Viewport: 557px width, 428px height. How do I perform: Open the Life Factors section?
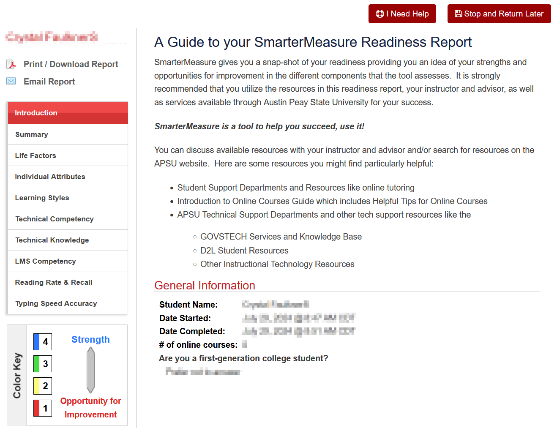68,155
